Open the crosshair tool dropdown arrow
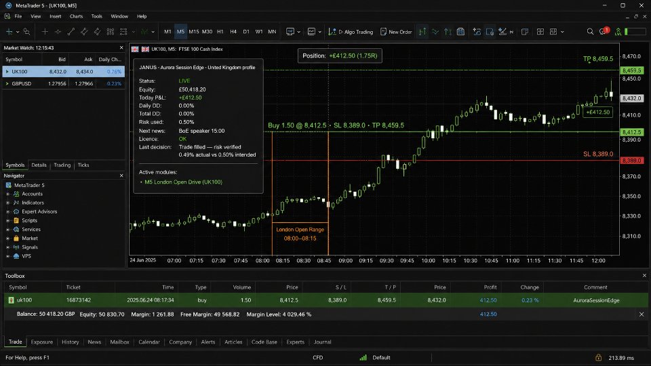 (18, 32)
